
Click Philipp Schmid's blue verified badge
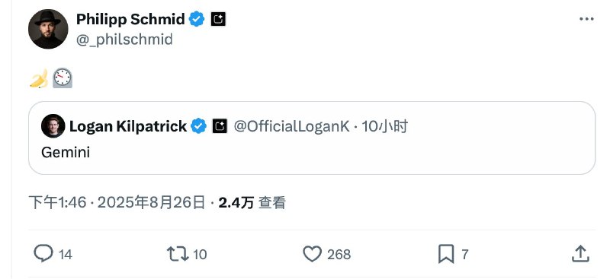click(197, 19)
